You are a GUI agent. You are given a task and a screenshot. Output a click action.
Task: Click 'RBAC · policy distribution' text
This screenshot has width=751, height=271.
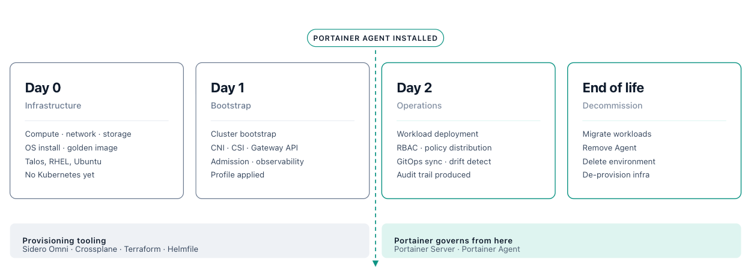coord(444,147)
